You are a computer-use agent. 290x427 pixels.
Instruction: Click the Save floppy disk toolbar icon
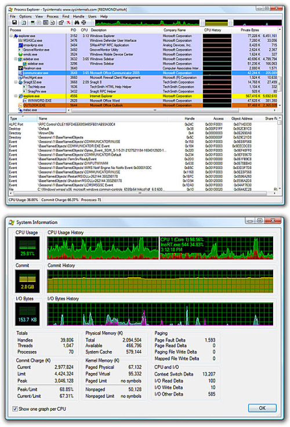pos(14,23)
